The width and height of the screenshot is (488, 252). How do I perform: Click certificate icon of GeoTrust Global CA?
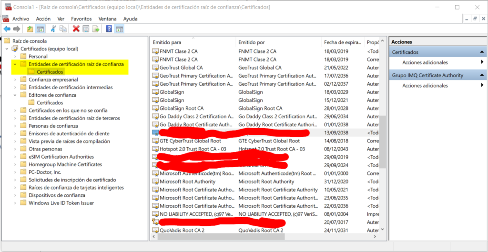[x=155, y=68]
